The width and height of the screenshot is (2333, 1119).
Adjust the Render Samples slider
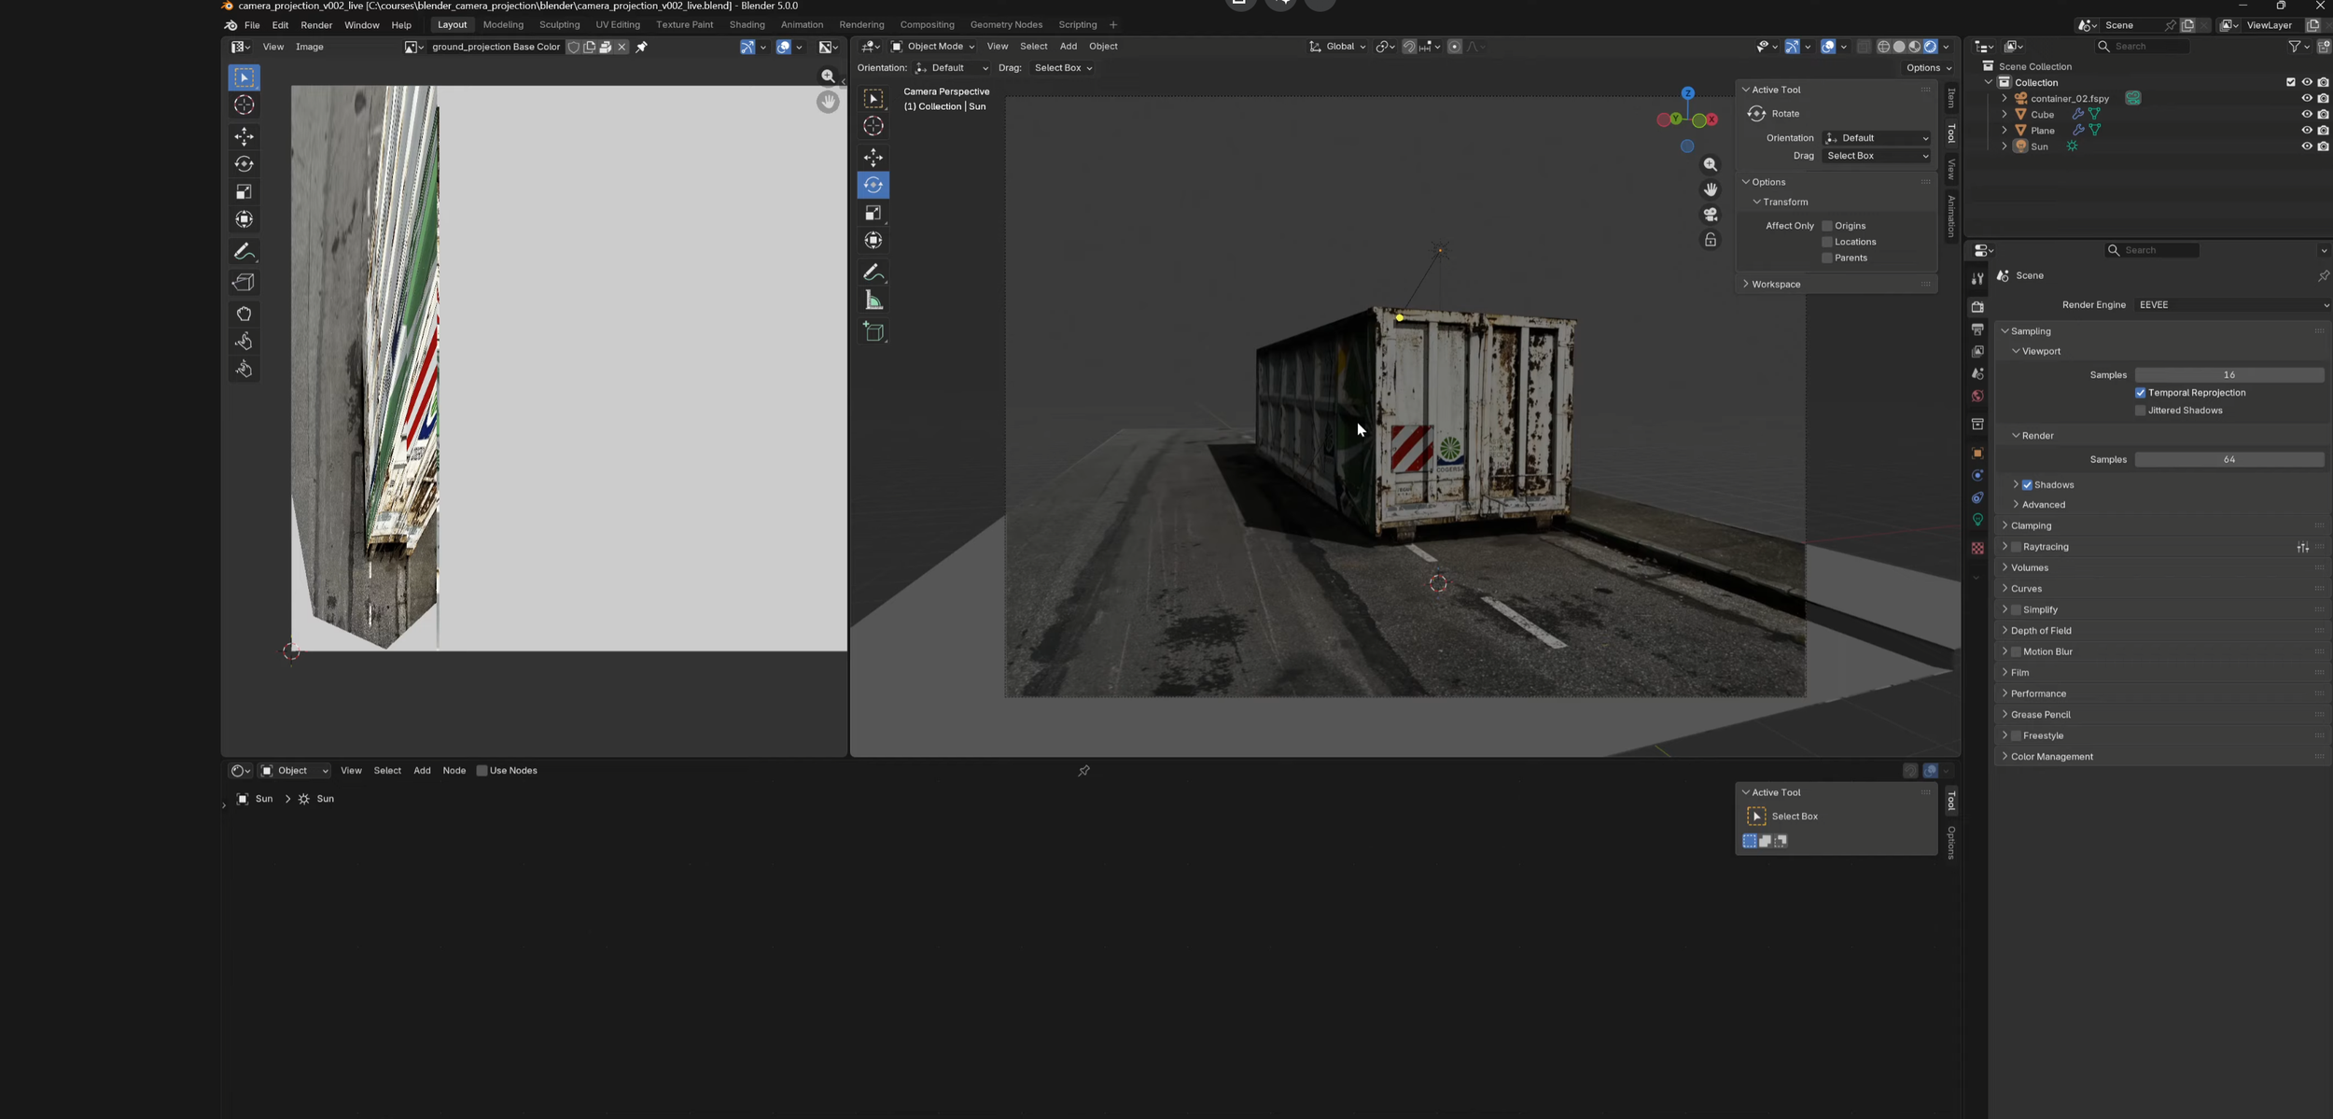[x=2228, y=459]
